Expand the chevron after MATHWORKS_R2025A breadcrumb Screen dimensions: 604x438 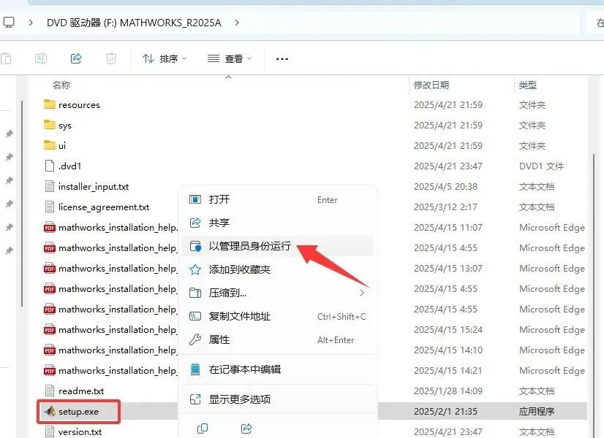(236, 23)
